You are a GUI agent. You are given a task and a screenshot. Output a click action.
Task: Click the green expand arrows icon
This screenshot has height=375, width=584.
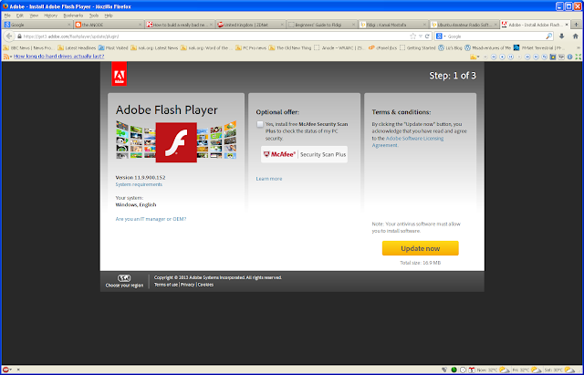578,57
